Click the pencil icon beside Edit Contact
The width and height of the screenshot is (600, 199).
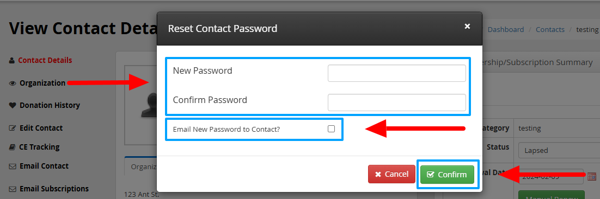(13, 128)
